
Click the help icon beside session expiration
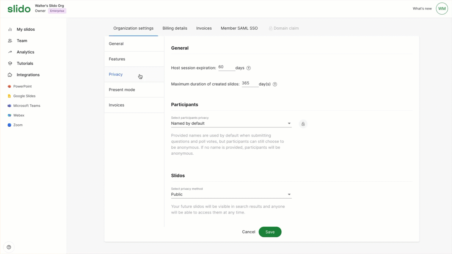point(249,68)
